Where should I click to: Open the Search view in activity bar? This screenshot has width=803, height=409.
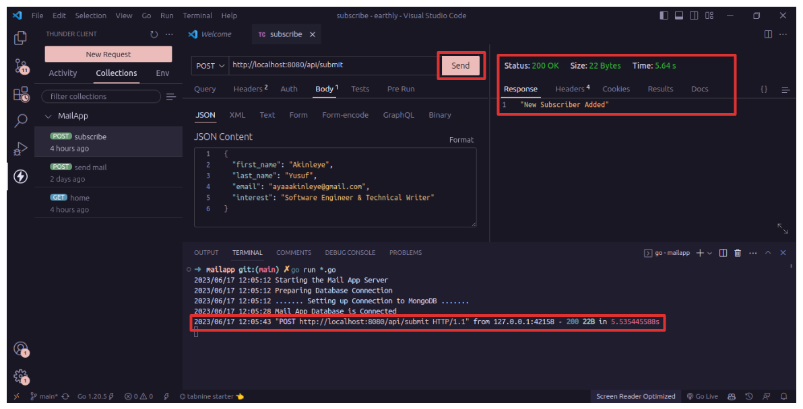(x=20, y=121)
